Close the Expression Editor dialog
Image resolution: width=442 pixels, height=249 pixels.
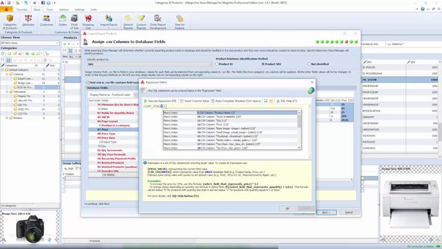(x=312, y=82)
